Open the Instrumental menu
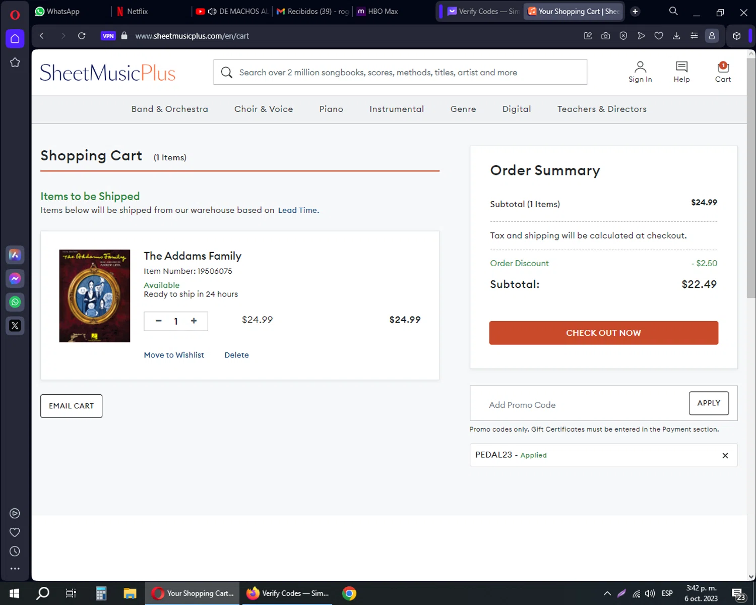 pos(397,109)
